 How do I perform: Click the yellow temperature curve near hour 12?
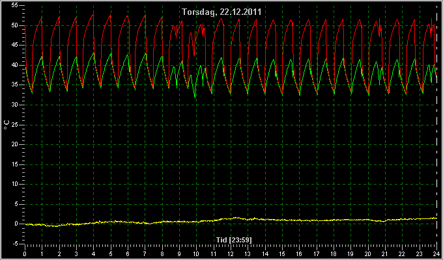click(x=231, y=218)
